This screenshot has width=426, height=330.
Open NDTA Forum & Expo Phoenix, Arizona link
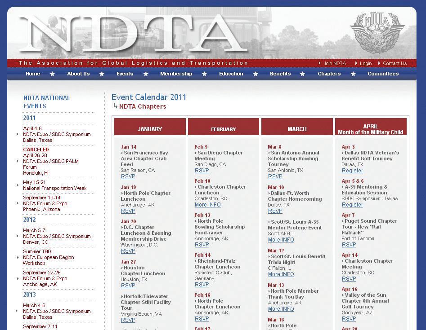point(45,203)
